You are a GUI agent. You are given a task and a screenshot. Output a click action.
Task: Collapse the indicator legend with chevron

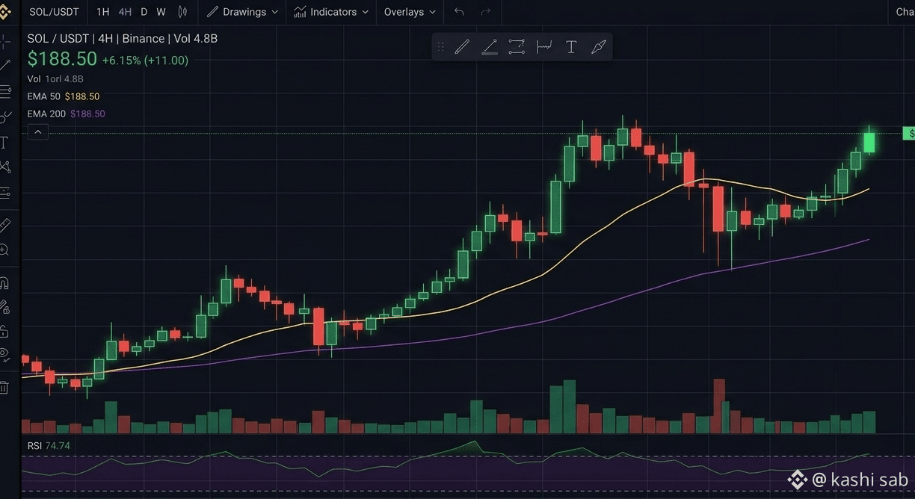pyautogui.click(x=38, y=132)
